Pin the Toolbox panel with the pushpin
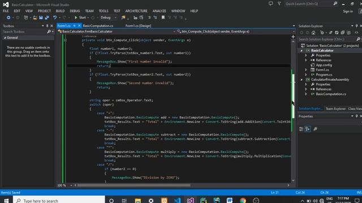 [x=47, y=26]
